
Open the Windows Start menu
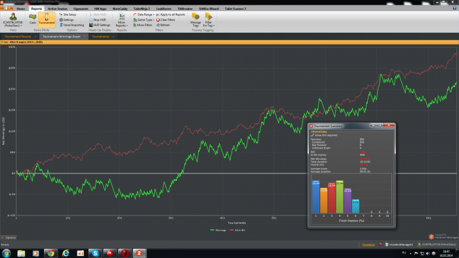6,253
